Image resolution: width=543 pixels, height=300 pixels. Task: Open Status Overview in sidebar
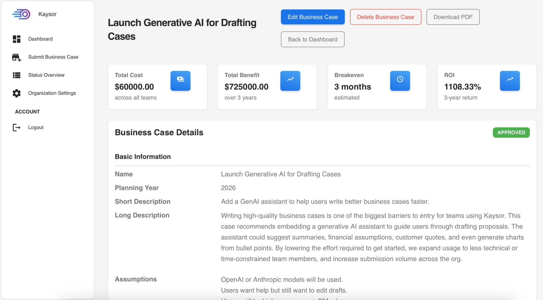coord(46,75)
